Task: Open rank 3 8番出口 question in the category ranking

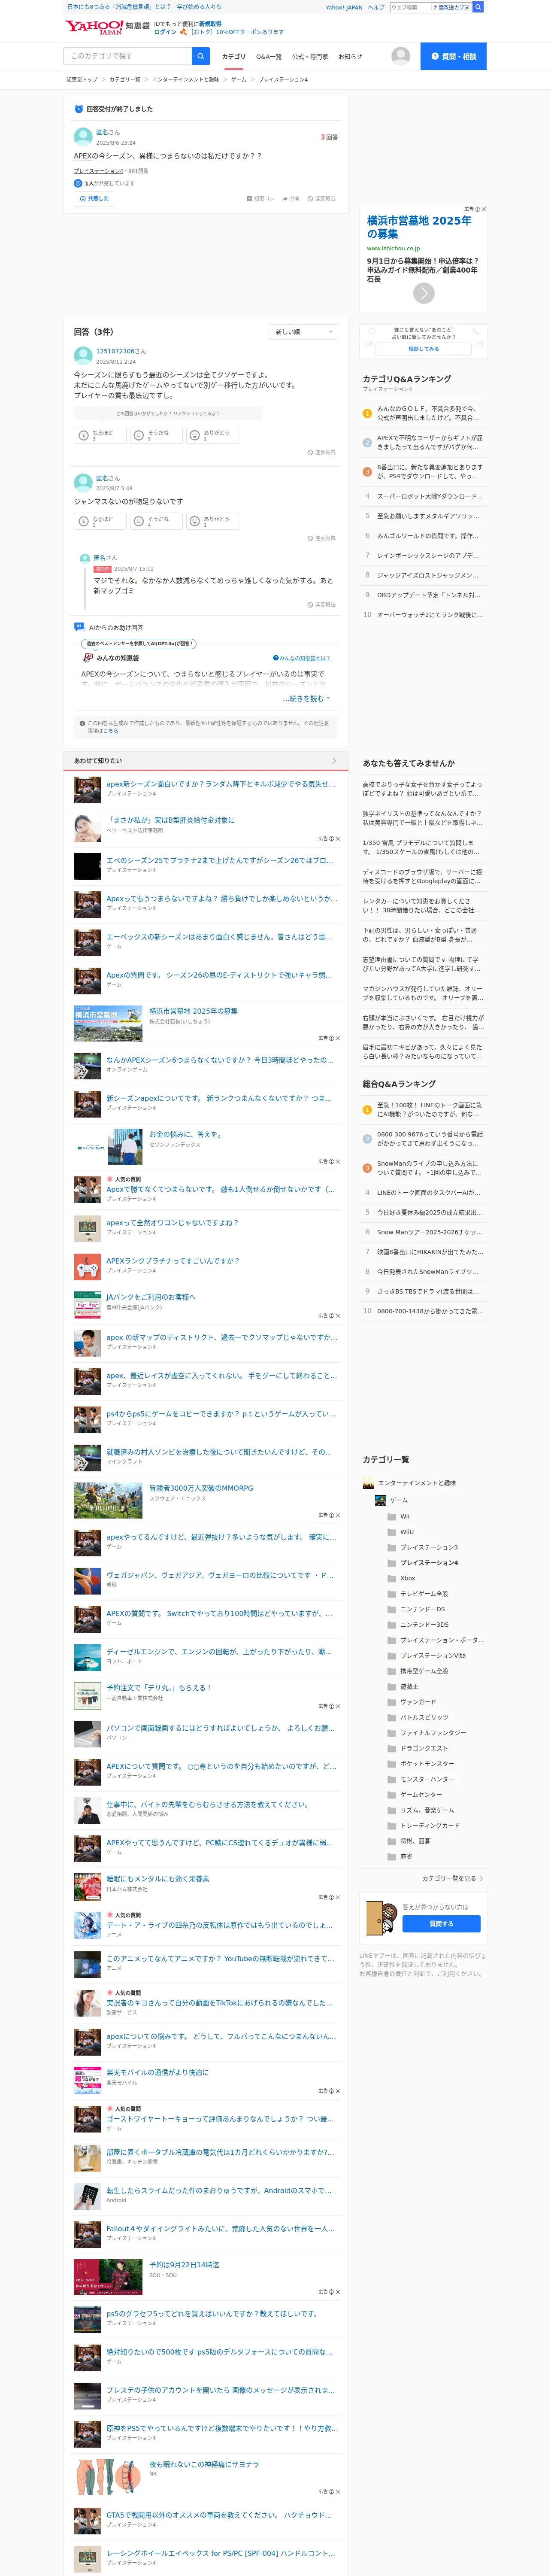Action: [429, 471]
